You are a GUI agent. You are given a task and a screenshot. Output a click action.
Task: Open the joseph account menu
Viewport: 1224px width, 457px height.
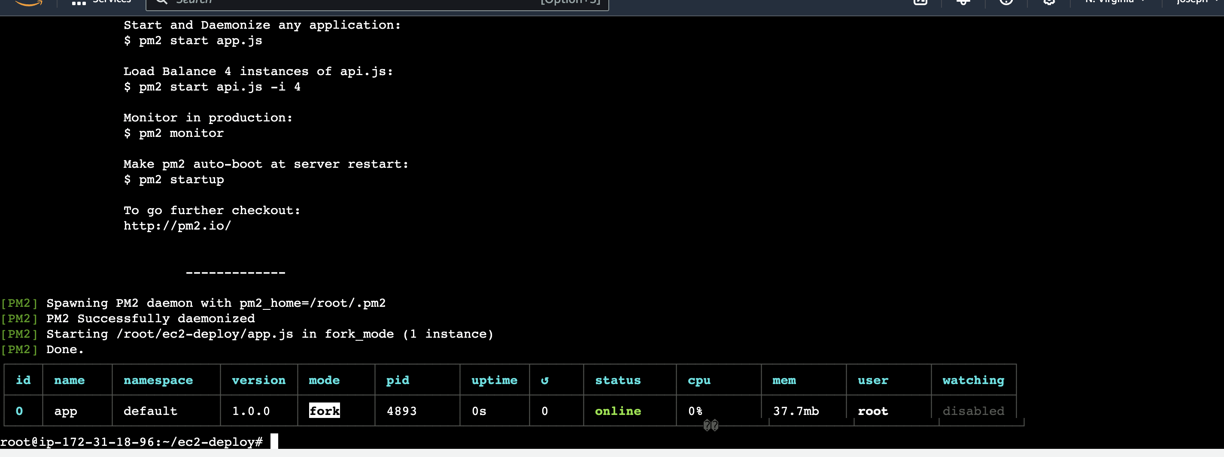[1198, 2]
